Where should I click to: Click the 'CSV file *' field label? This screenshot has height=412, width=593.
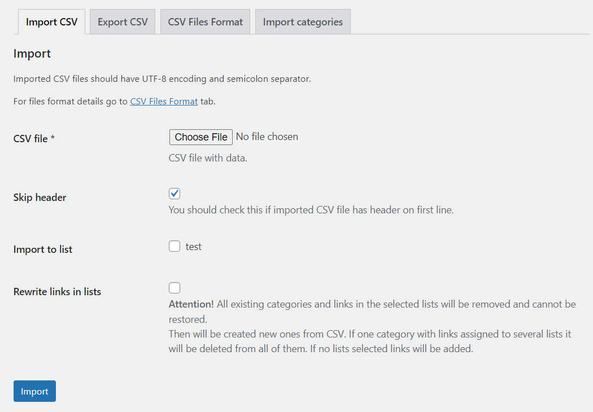click(x=34, y=138)
